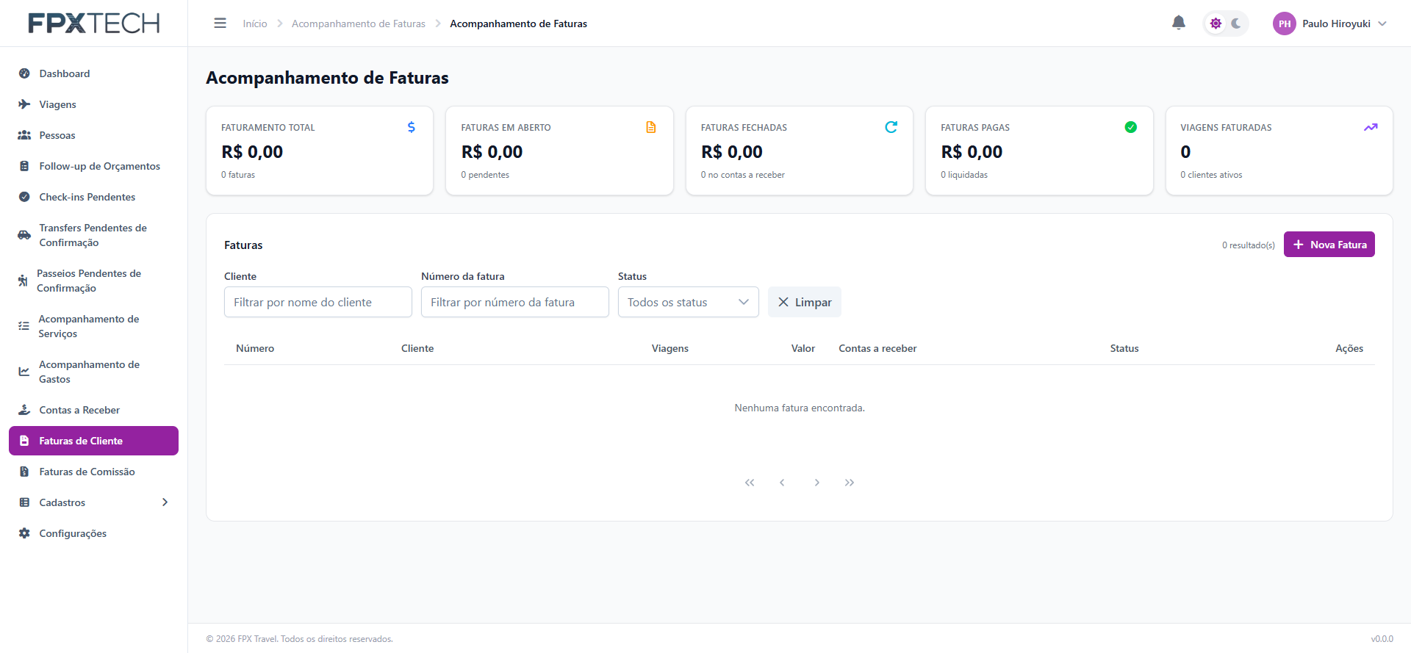Click the Cadastros table icon

(24, 502)
